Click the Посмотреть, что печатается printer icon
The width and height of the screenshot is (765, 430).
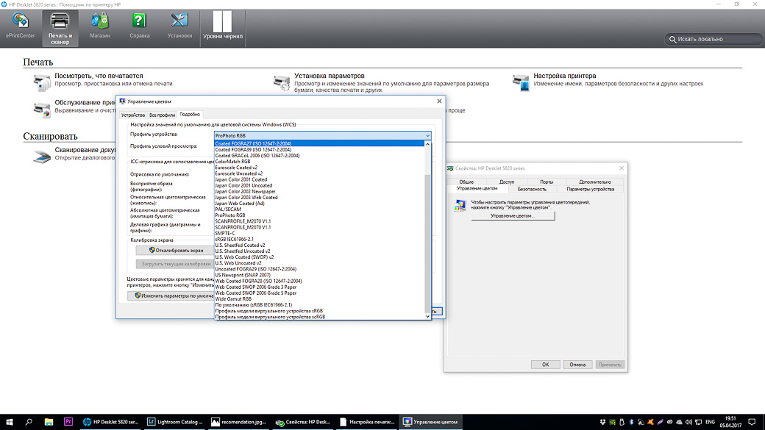click(42, 83)
